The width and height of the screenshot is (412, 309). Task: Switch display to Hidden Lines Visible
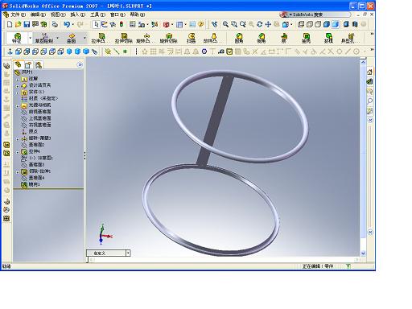pos(310,24)
